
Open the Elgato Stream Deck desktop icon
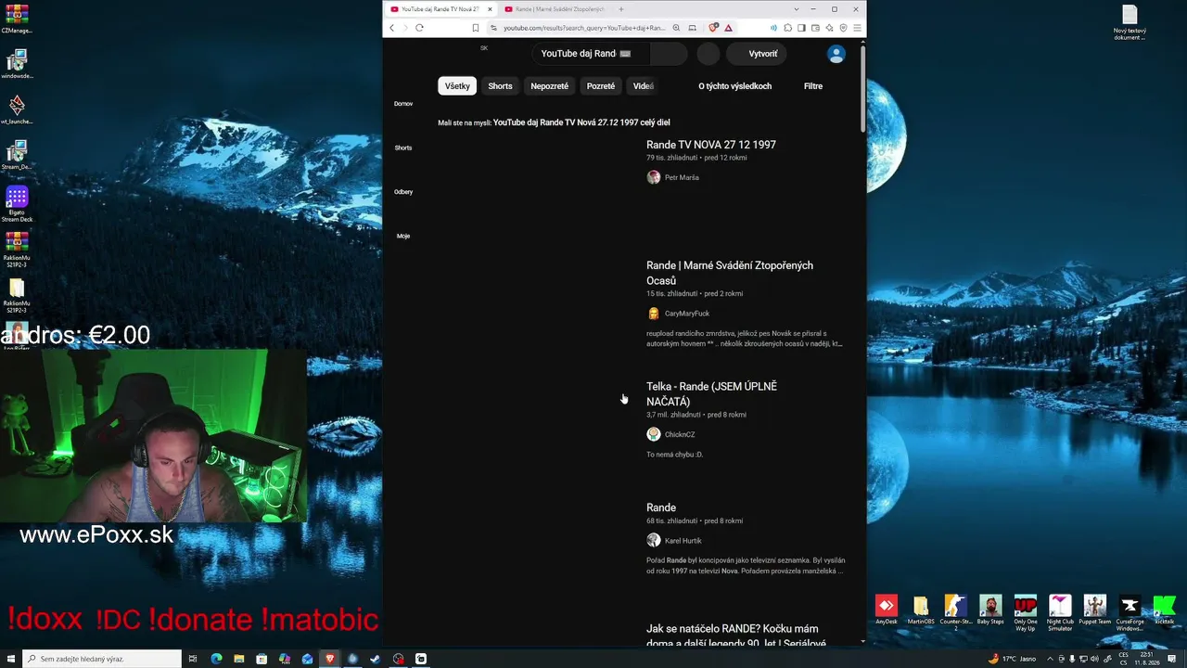pos(17,205)
